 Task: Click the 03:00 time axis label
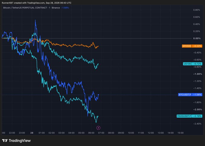point(62,133)
